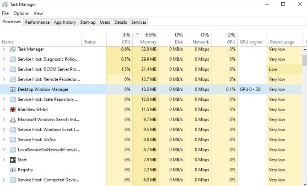Sort by CPU usage column

point(119,38)
